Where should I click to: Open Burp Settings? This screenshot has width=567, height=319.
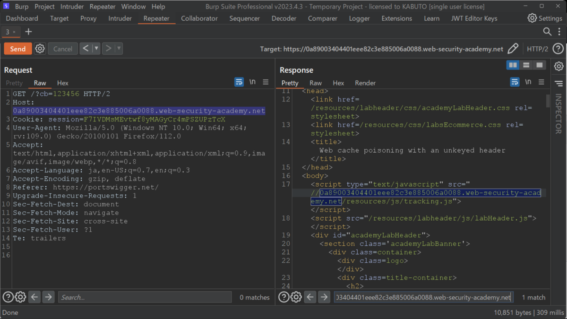[545, 18]
